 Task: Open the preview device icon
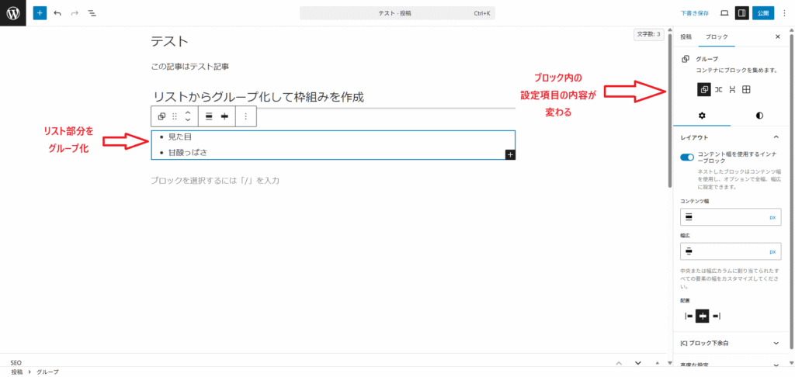724,13
